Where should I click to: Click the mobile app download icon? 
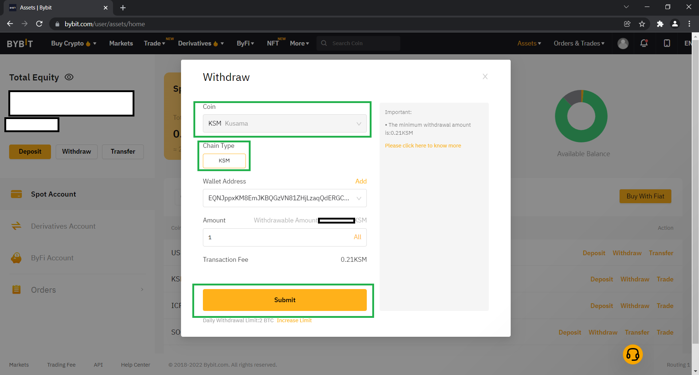coord(667,43)
